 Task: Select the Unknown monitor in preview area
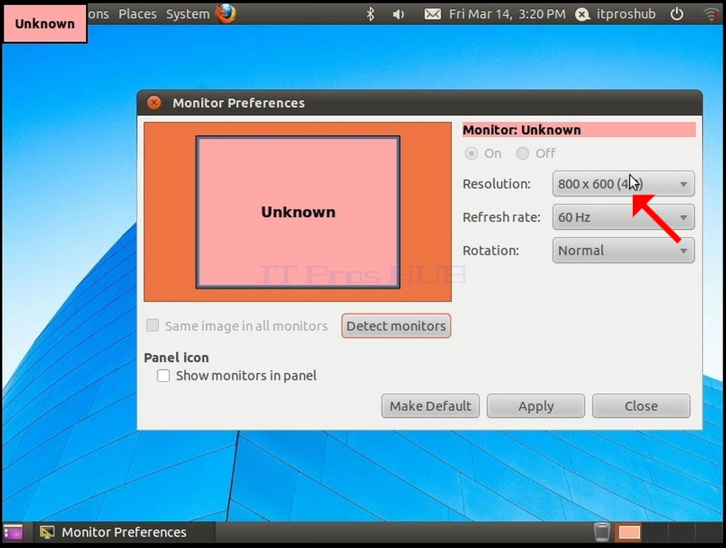[x=298, y=212]
